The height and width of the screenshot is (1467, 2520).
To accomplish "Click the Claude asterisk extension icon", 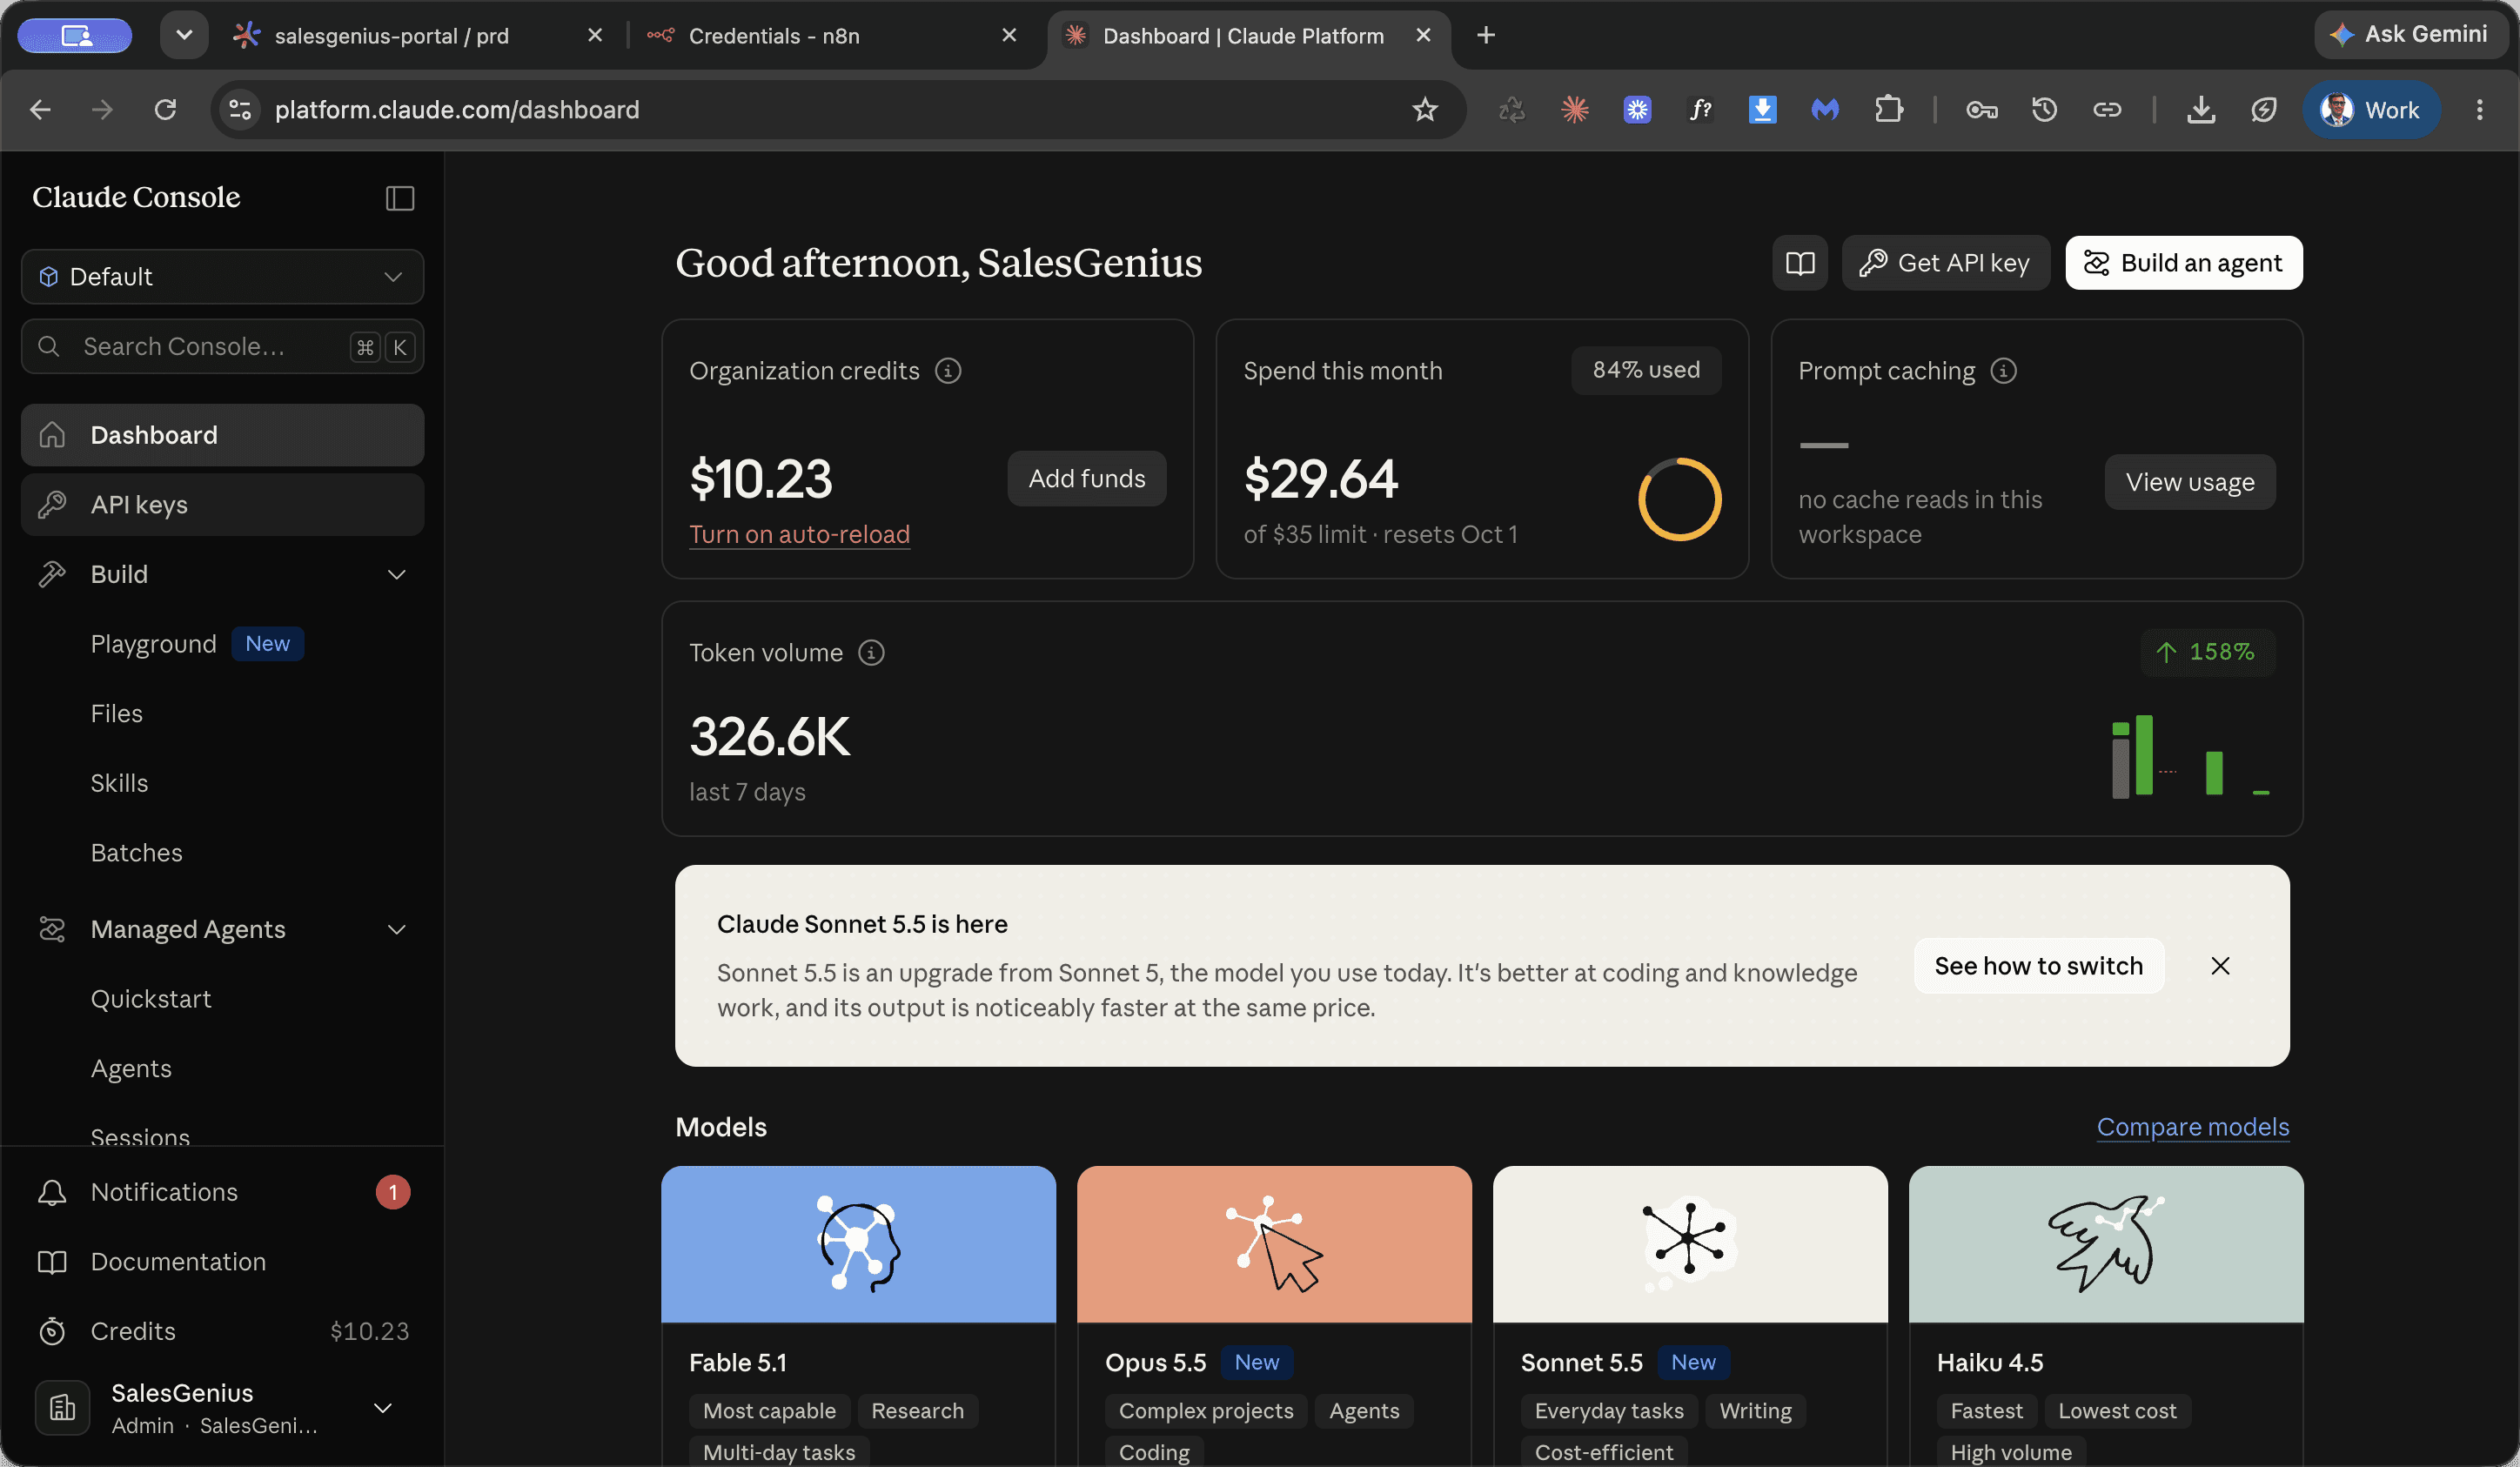I will (1575, 110).
